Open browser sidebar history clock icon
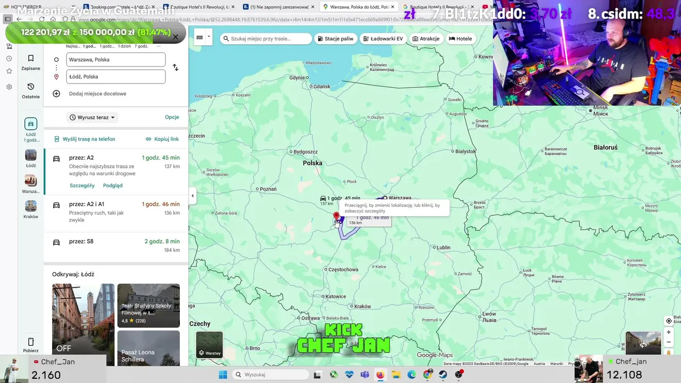This screenshot has height=383, width=681. (x=9, y=59)
